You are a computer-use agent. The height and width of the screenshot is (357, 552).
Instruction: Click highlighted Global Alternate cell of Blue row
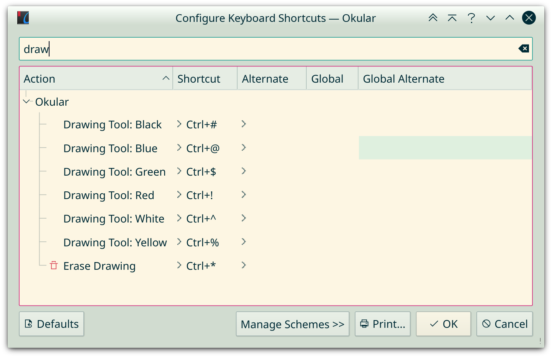click(x=445, y=148)
